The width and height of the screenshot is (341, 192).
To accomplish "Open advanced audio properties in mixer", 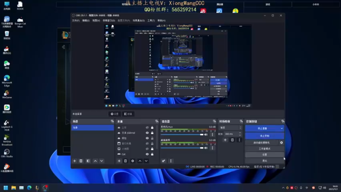I will (x=164, y=161).
